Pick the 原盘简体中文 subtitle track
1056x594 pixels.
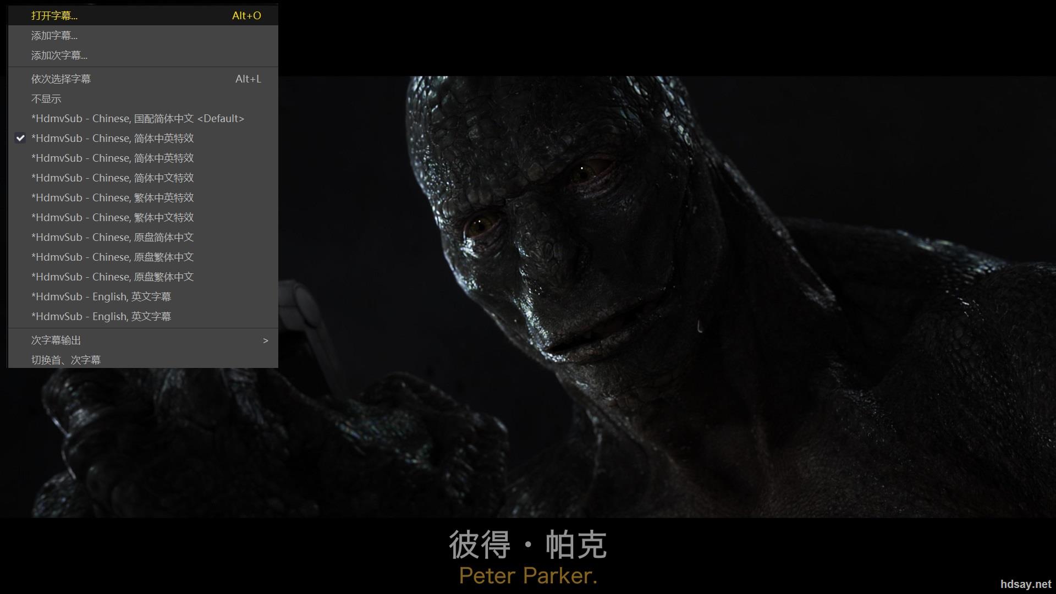click(143, 238)
